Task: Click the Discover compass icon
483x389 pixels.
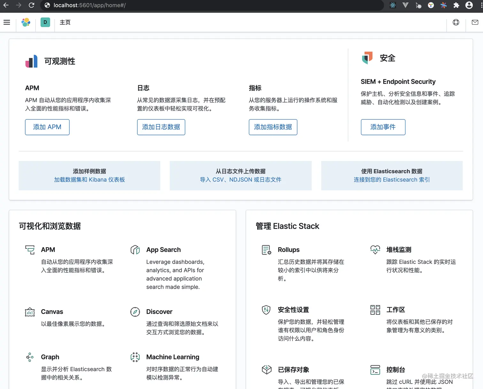Action: (135, 312)
